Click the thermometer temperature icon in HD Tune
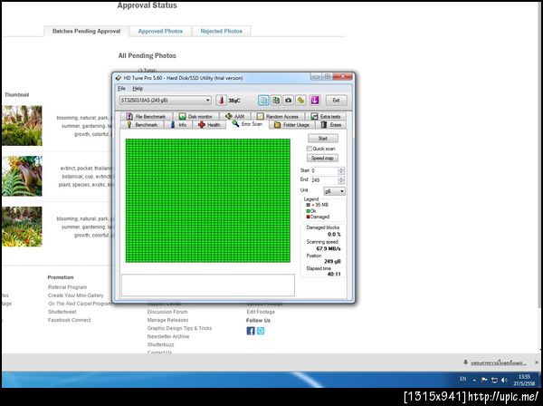Image resolution: width=543 pixels, height=406 pixels. pyautogui.click(x=222, y=101)
